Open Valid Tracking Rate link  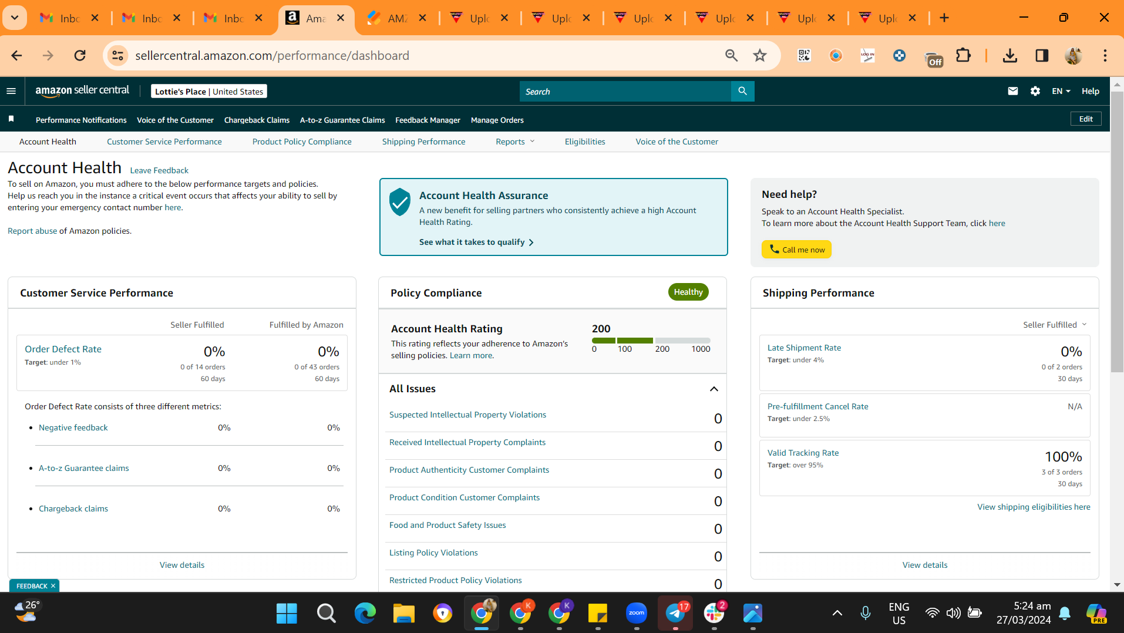[803, 453]
